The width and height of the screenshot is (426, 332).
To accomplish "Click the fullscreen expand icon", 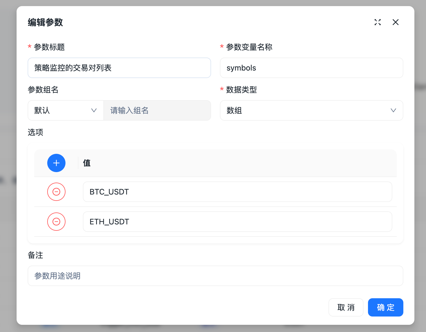I will (x=378, y=22).
